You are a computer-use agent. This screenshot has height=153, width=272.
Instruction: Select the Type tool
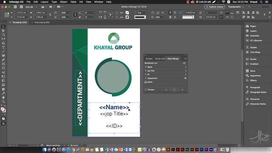[3, 48]
